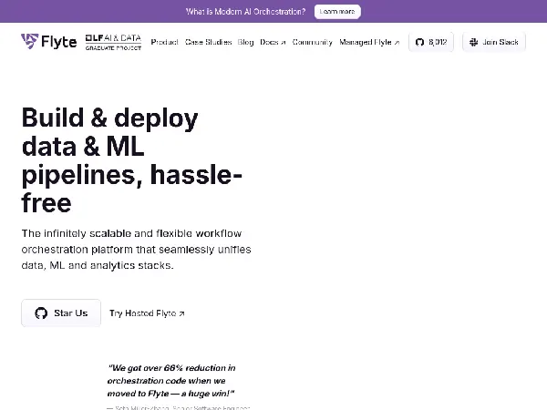Open the Product menu
This screenshot has width=547, height=410.
pos(164,42)
